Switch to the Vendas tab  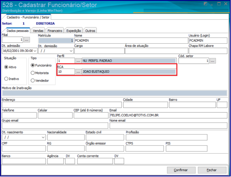(x=38, y=31)
